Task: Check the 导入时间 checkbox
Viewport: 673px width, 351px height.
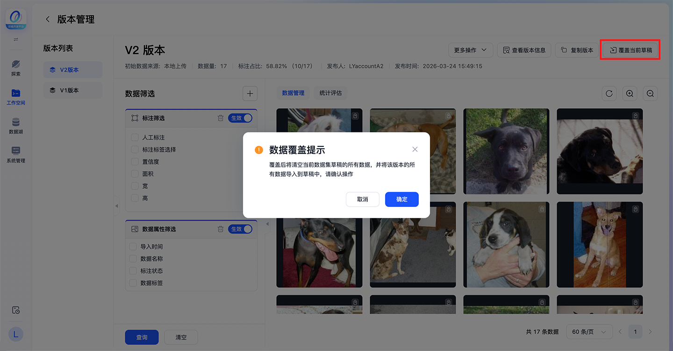Action: (x=133, y=247)
